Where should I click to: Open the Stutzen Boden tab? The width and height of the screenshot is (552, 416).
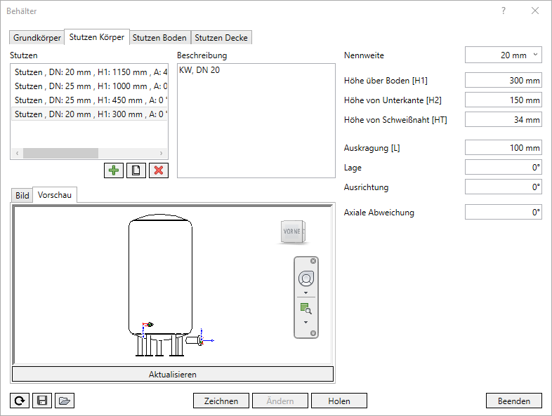[x=159, y=38]
